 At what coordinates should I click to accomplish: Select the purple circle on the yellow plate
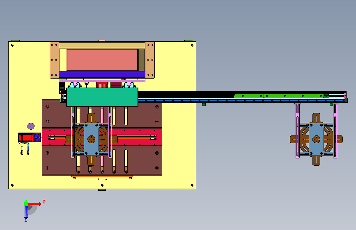click(x=31, y=126)
